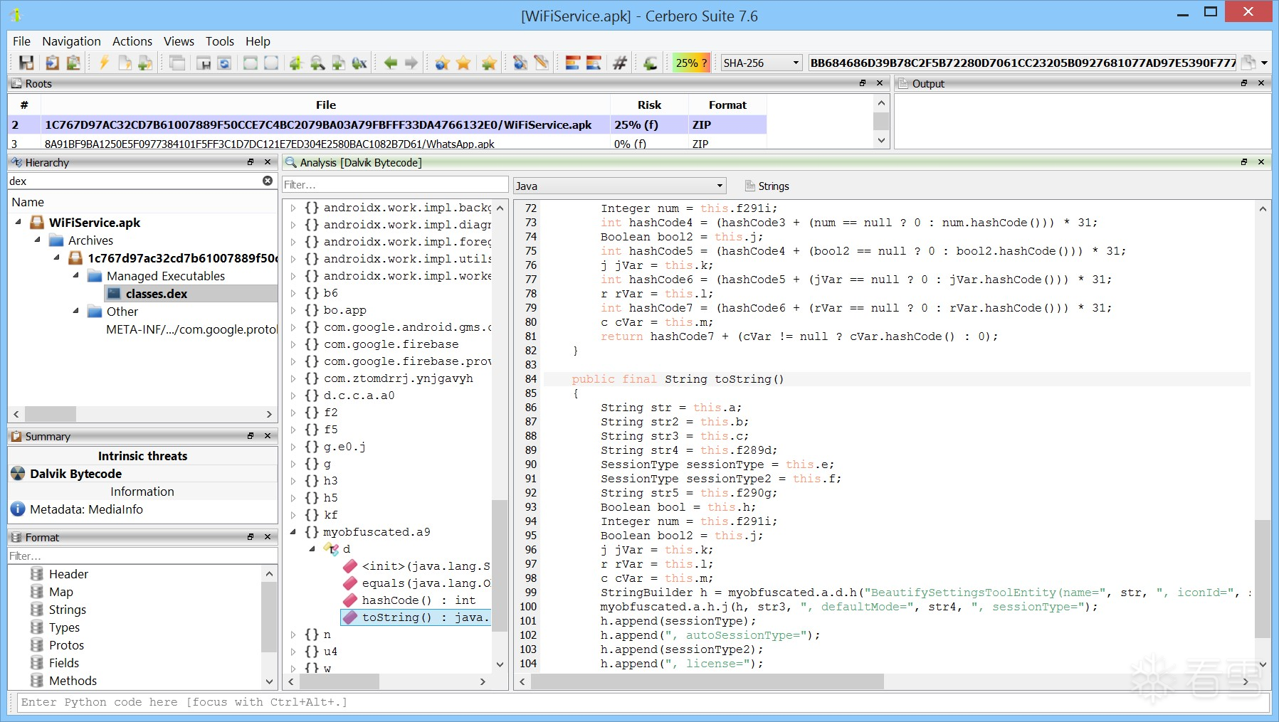Click the magnifier search icon in toolbar
1279x722 pixels.
(x=317, y=63)
